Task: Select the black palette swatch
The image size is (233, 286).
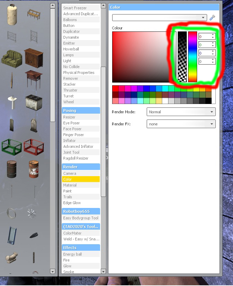Action: [x=208, y=101]
